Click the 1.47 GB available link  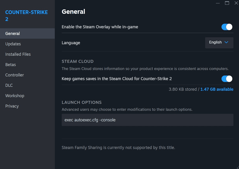tap(217, 89)
